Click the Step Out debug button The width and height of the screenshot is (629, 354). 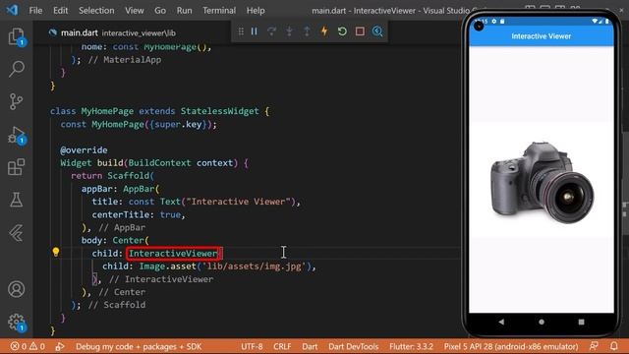(307, 31)
